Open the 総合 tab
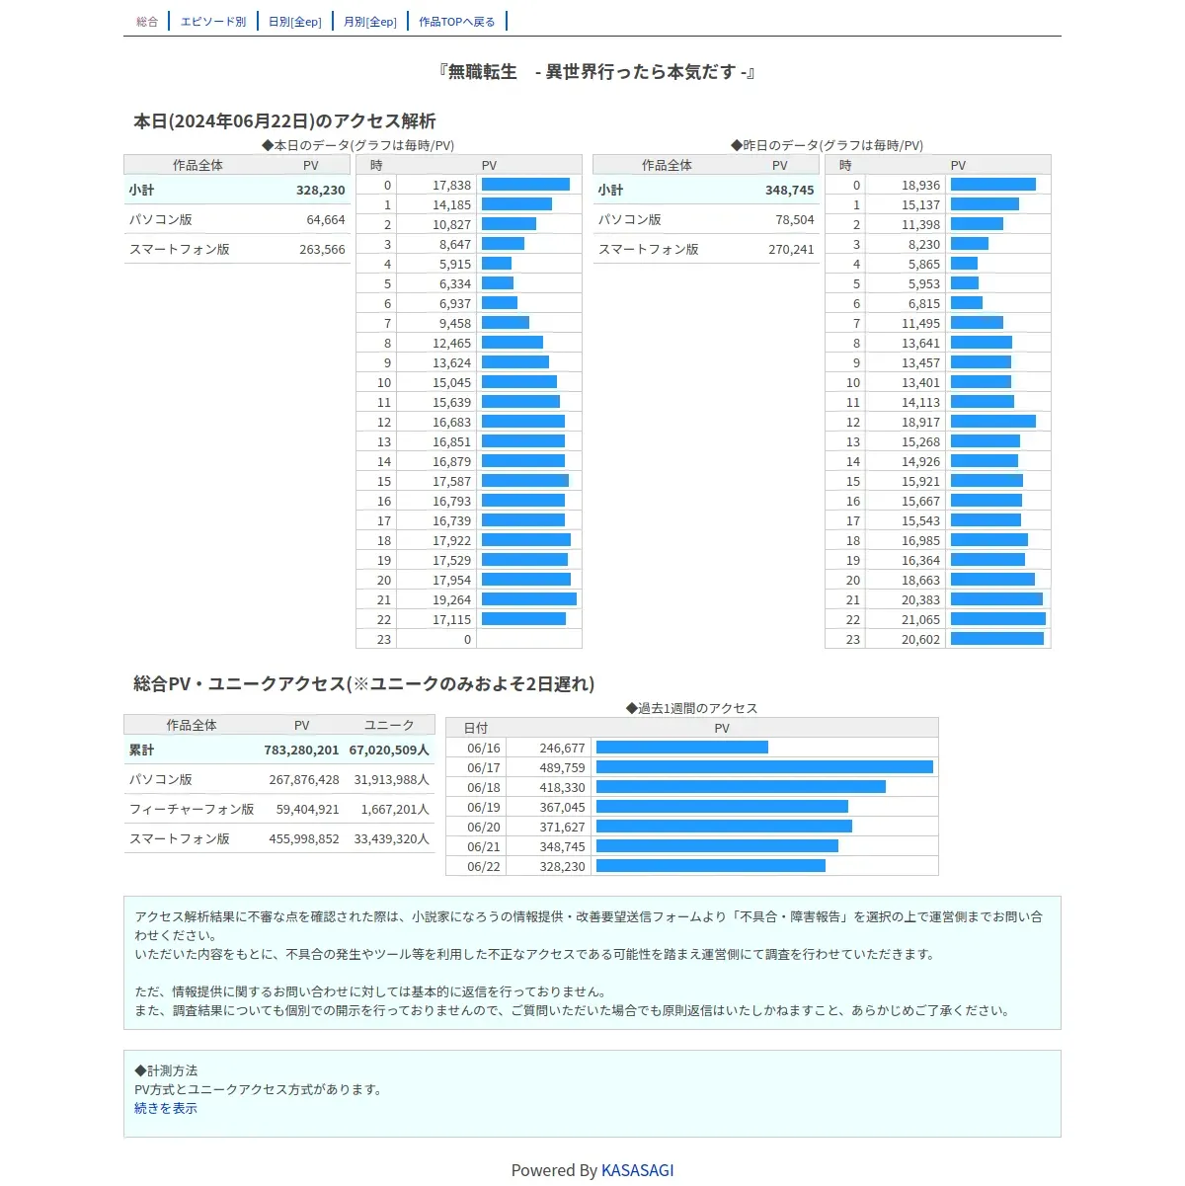The width and height of the screenshot is (1185, 1186). (x=147, y=22)
